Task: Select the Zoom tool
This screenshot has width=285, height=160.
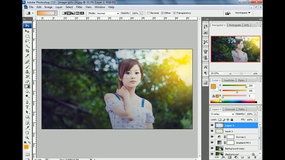Action: [x=27, y=137]
